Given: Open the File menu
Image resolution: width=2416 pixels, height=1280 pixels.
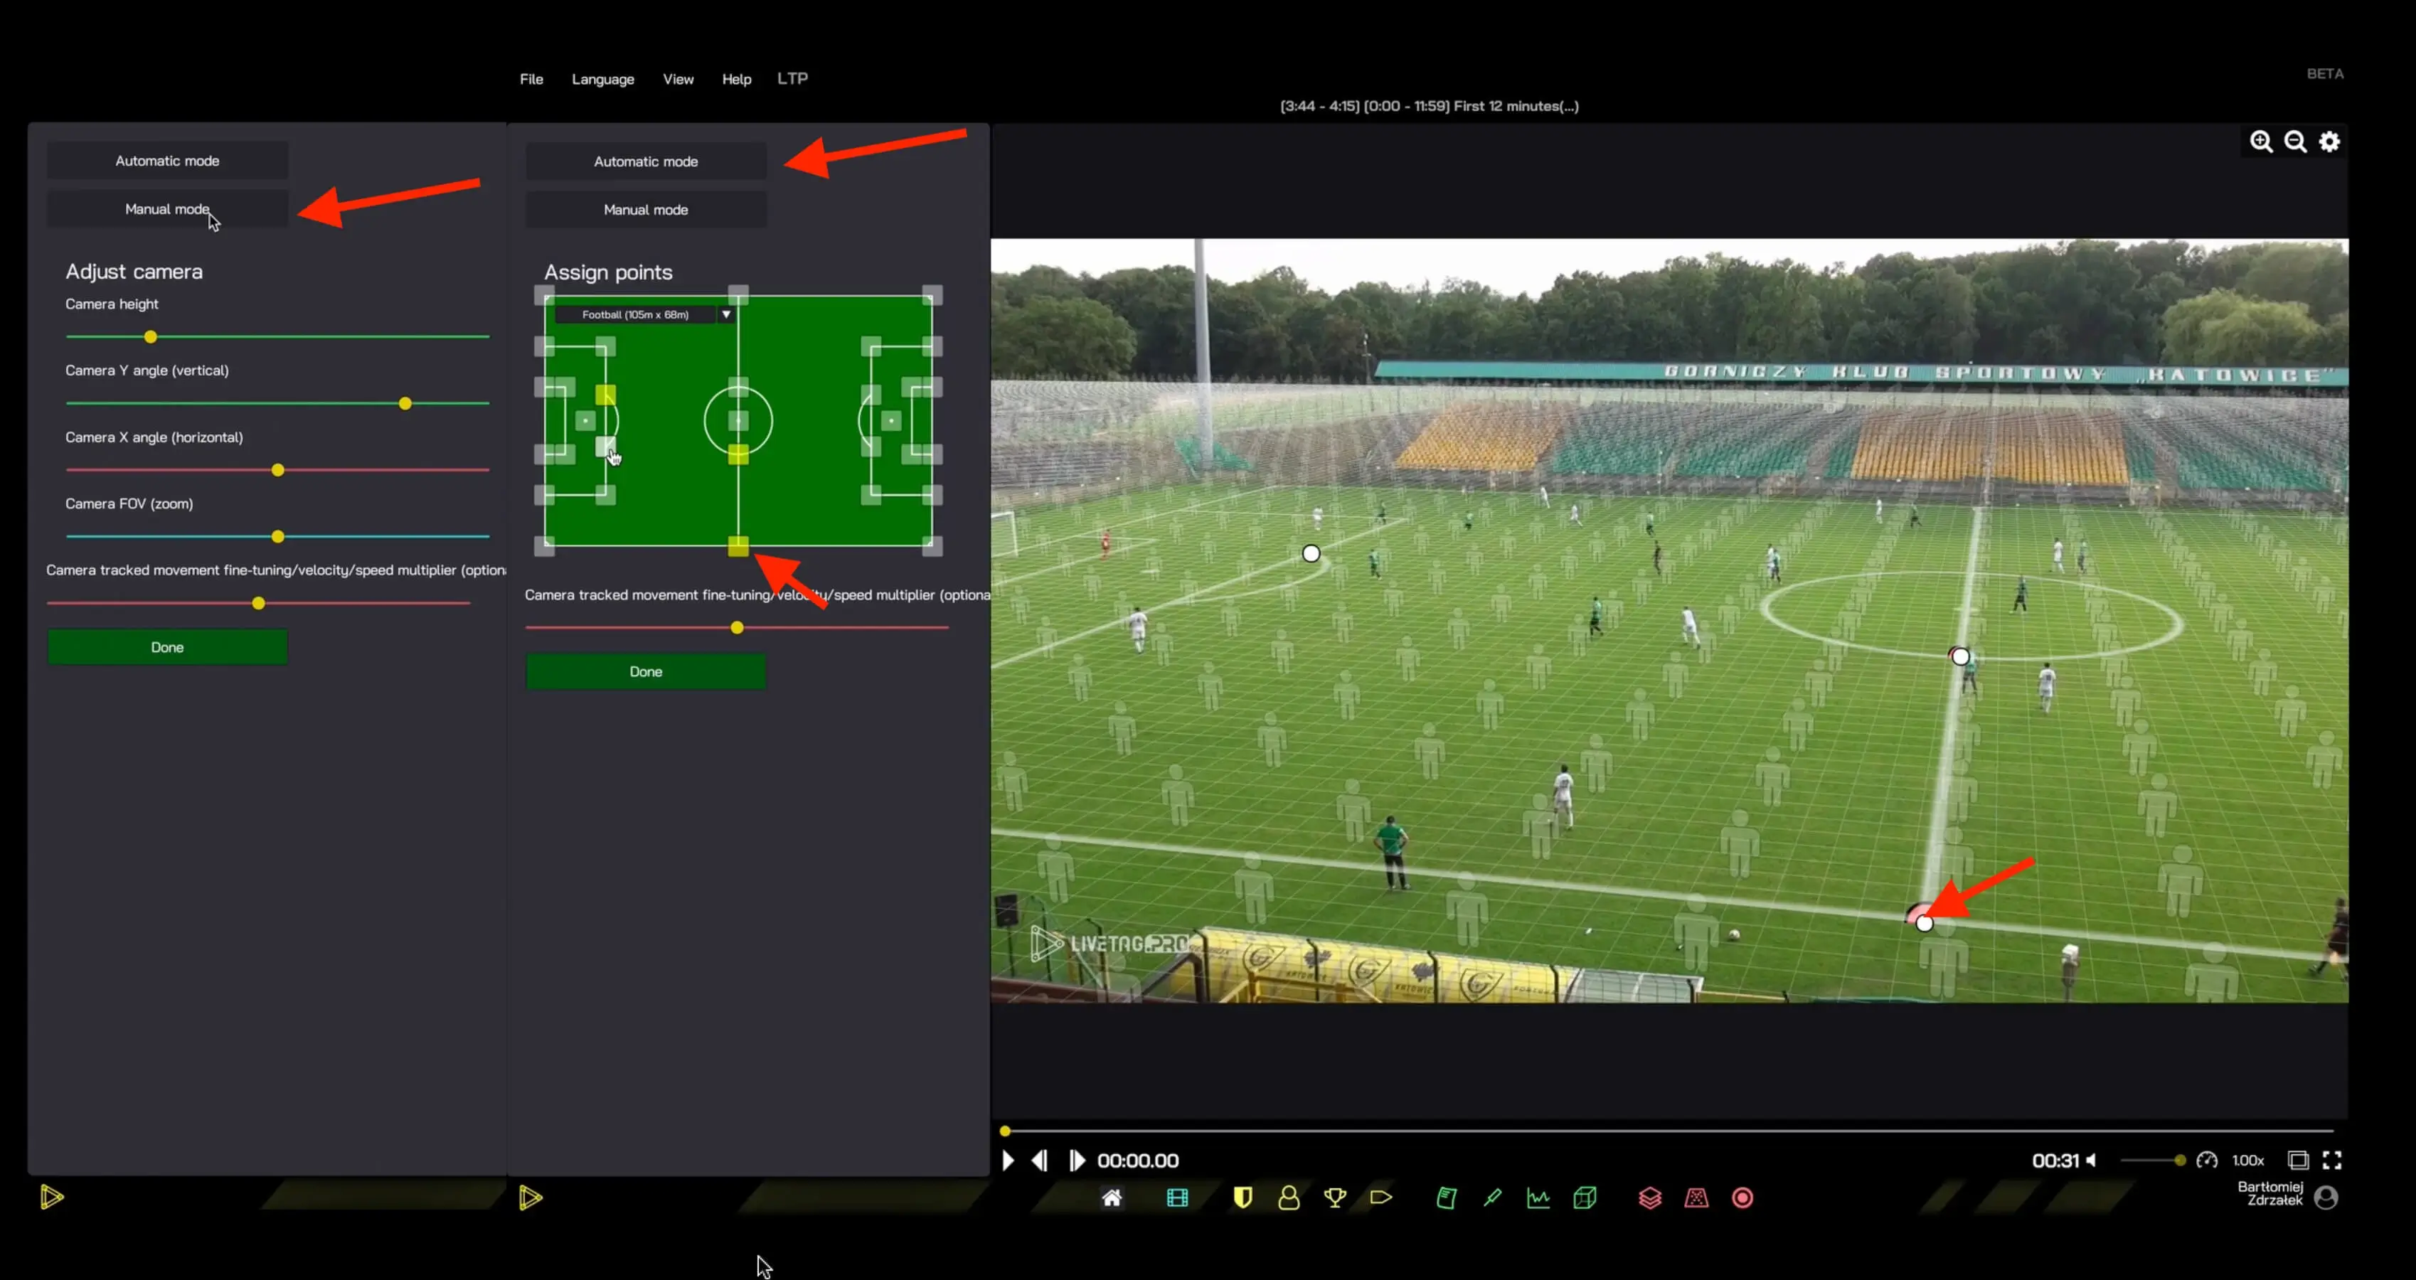Looking at the screenshot, I should 531,79.
